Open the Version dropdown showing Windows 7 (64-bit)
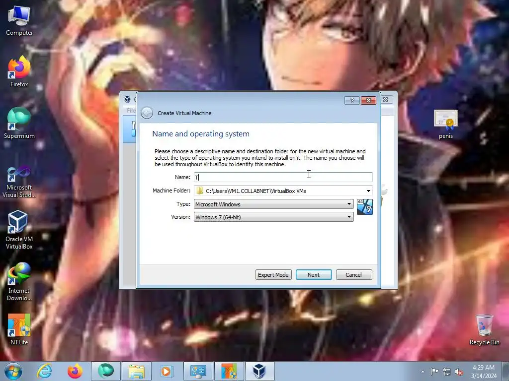This screenshot has width=509, height=381. (x=274, y=217)
